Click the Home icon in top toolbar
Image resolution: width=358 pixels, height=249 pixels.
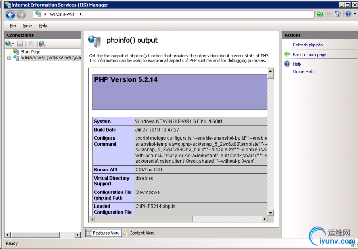337,14
